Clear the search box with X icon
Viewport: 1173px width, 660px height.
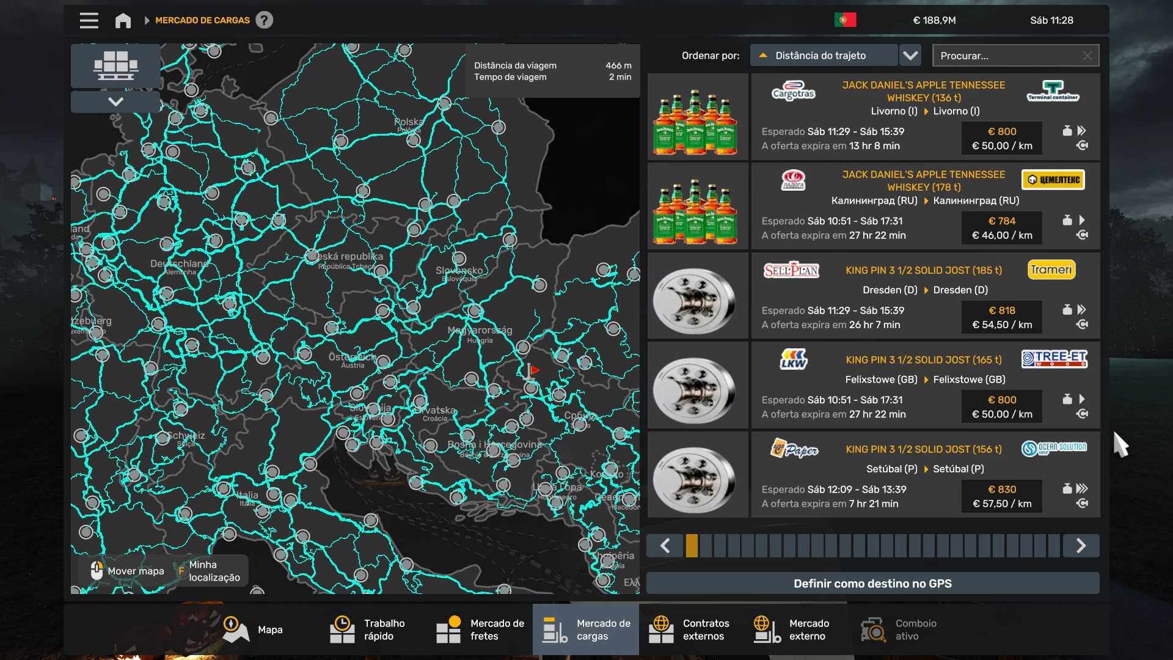pos(1087,56)
